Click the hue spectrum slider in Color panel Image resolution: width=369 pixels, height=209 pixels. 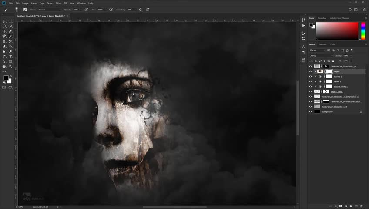pyautogui.click(x=363, y=30)
